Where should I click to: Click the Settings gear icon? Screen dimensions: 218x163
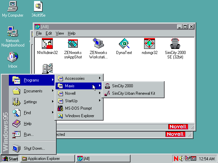(x=16, y=102)
